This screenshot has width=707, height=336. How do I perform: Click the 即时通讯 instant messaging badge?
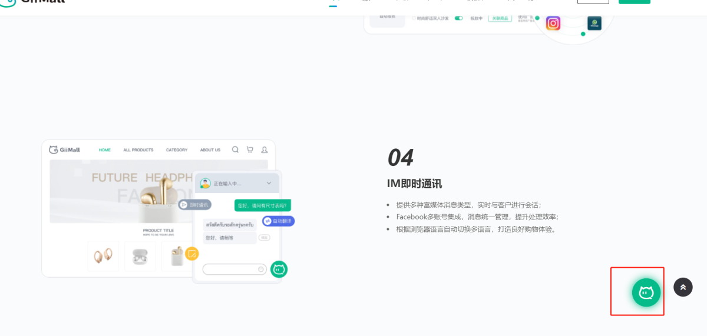point(195,205)
